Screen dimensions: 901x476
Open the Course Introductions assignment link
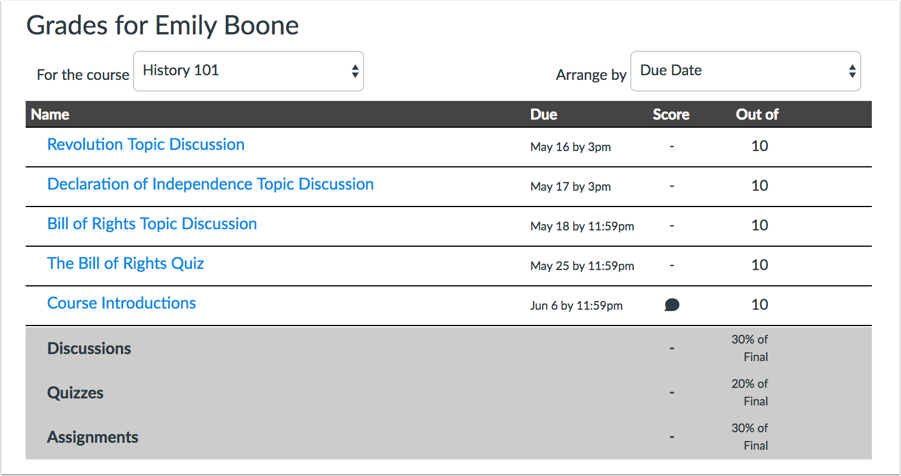pyautogui.click(x=121, y=303)
